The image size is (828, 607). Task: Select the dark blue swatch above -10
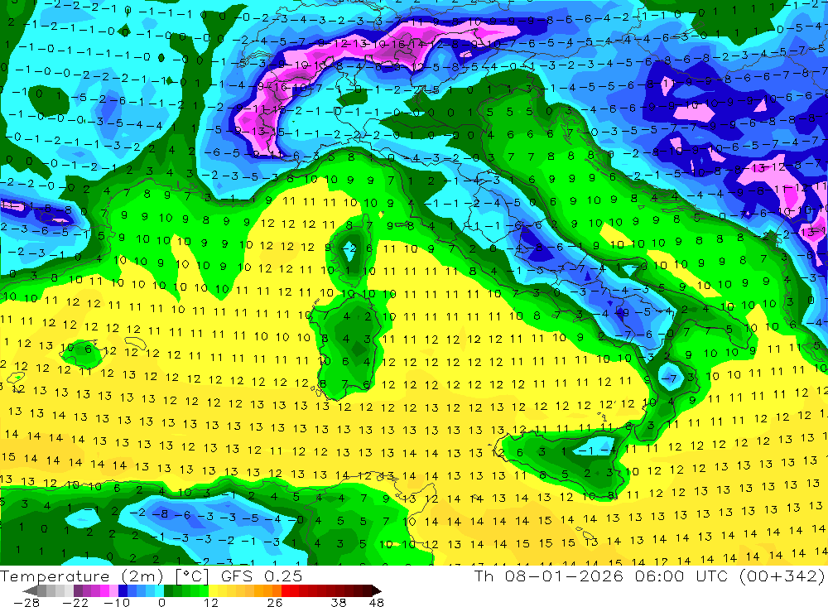click(x=123, y=590)
